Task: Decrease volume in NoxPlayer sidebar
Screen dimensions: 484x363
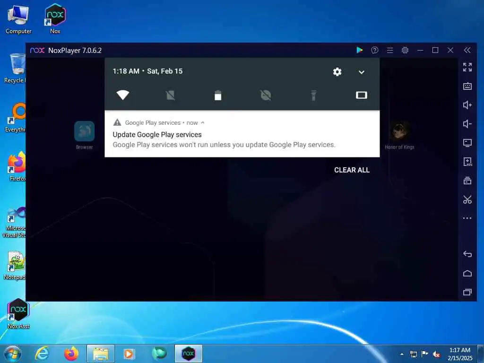Action: 467,124
